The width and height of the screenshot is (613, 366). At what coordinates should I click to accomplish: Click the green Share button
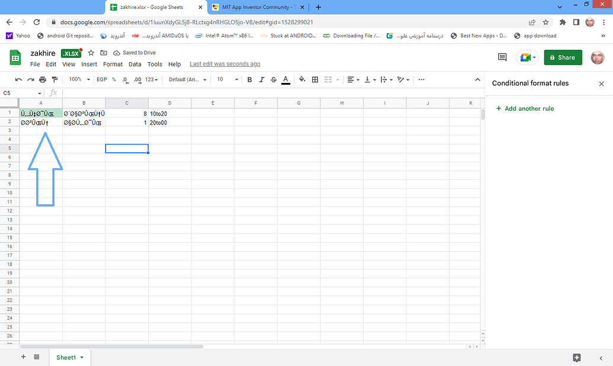click(x=563, y=57)
